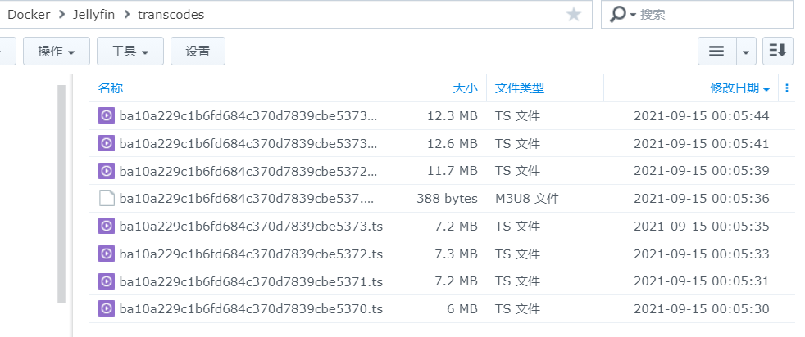Screen dimensions: 805x337
Task: Expand search options dropdown arrow
Action: [633, 15]
